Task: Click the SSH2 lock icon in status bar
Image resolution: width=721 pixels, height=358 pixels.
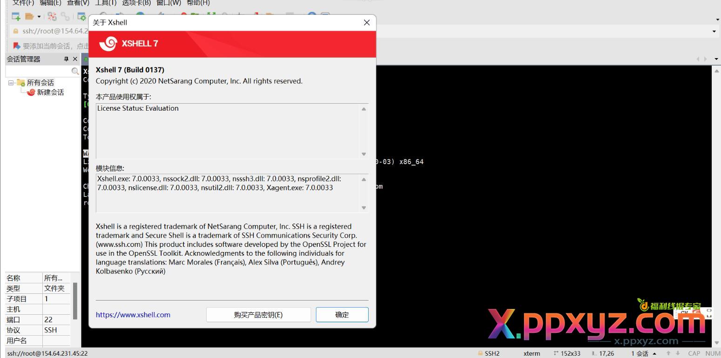Action: click(x=480, y=353)
